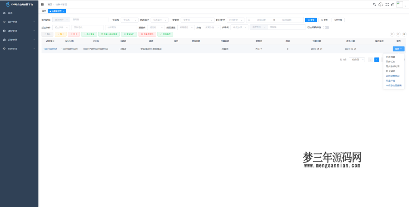Click the font size icon in header
This screenshot has width=409, height=207.
tap(392, 4)
